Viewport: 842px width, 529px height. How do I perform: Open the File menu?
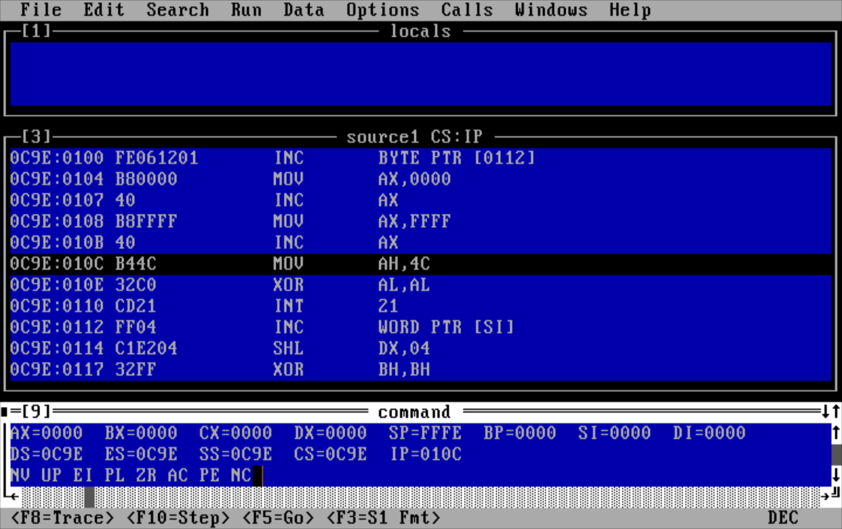(41, 10)
